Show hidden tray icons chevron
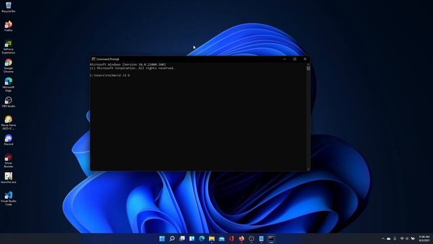 [383, 239]
